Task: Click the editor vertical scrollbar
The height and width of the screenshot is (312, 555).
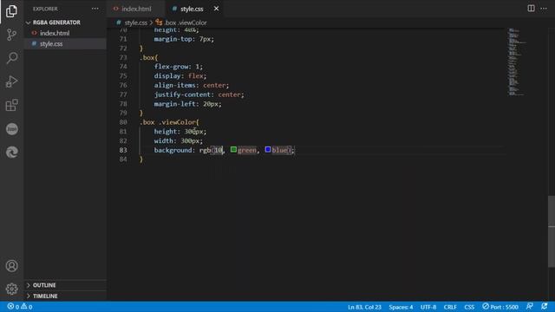Action: tap(552, 231)
